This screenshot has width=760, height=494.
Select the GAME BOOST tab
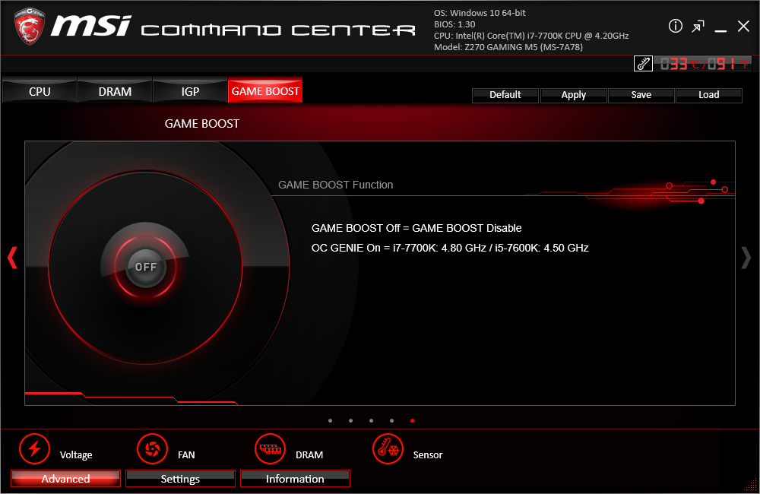pyautogui.click(x=265, y=90)
